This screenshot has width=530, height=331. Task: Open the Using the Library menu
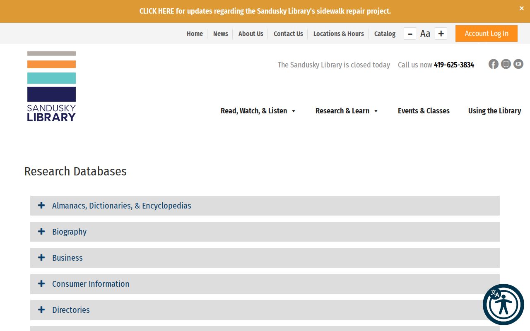(x=494, y=111)
